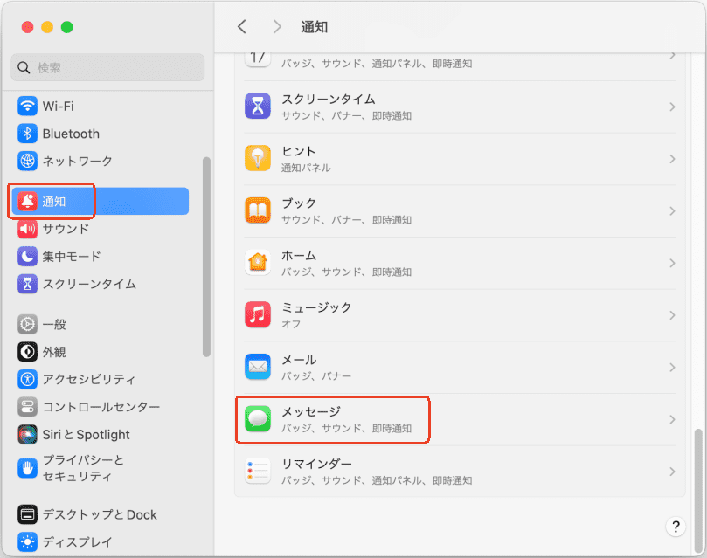This screenshot has width=707, height=558.
Task: Expand リマインダー notification row chevron
Action: click(672, 472)
